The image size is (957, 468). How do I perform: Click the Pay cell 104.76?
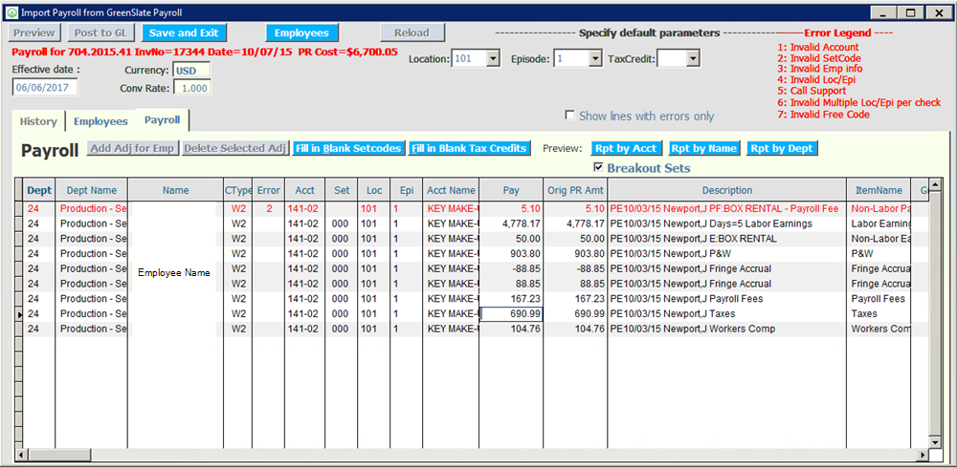click(x=511, y=330)
